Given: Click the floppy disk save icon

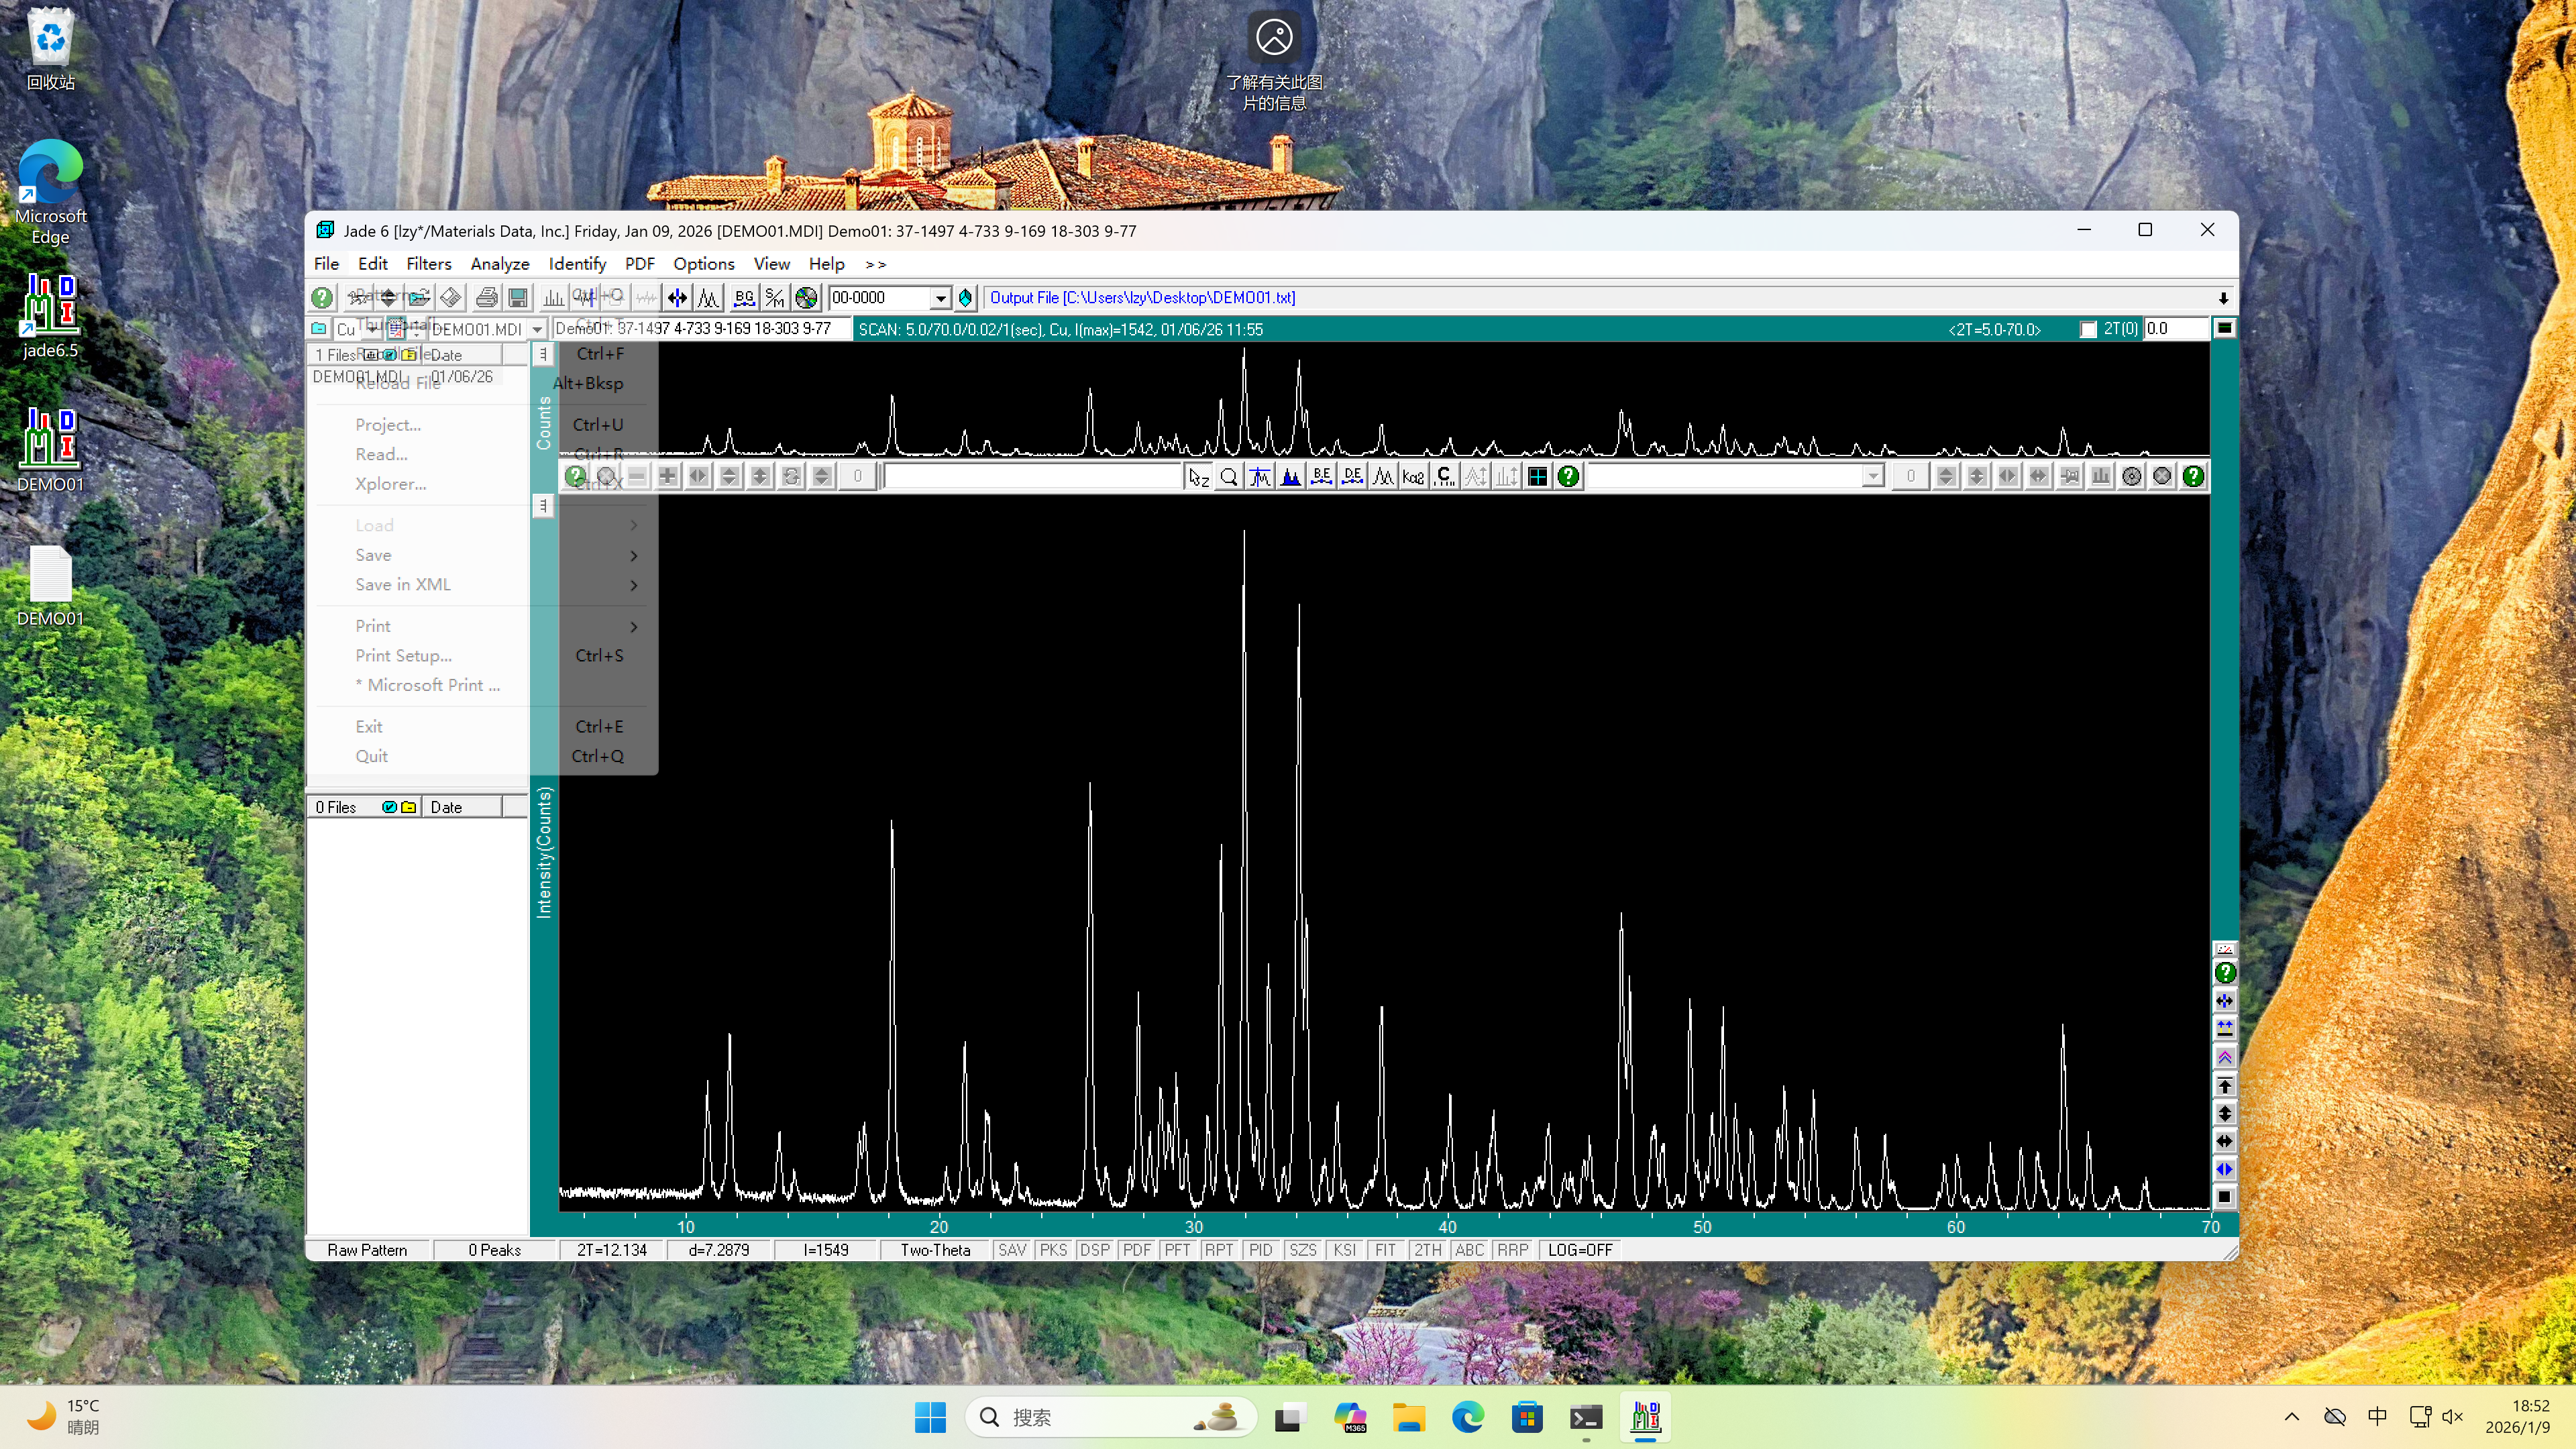Looking at the screenshot, I should click(517, 297).
